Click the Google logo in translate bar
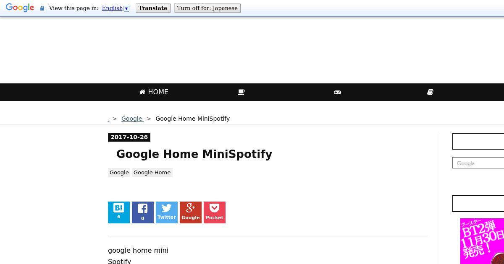This screenshot has height=264, width=504. coord(20,8)
